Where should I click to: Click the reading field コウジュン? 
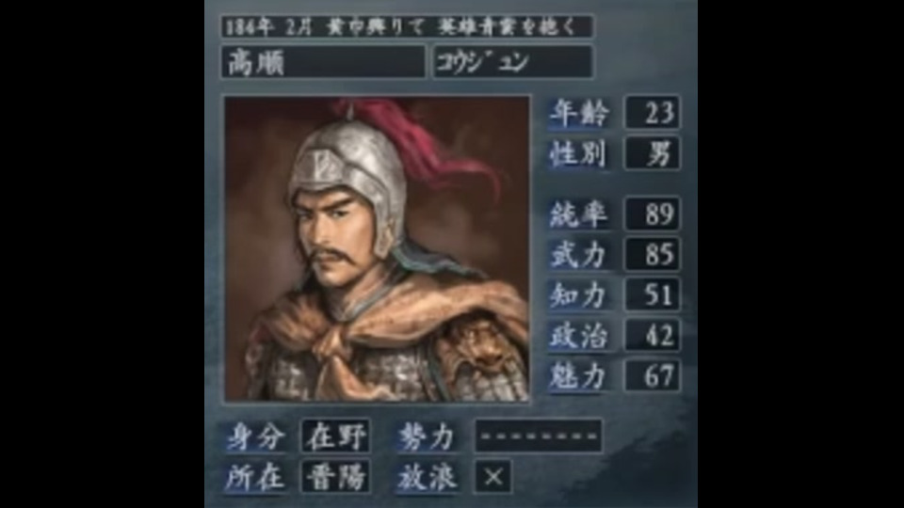click(x=512, y=62)
